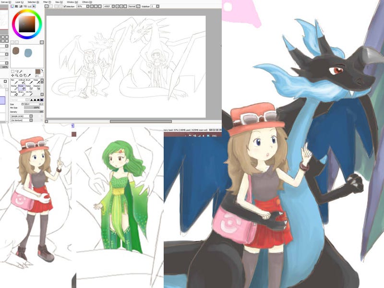The image size is (384, 288).
Task: Click the brown foreground color swatch
Action: [38, 72]
